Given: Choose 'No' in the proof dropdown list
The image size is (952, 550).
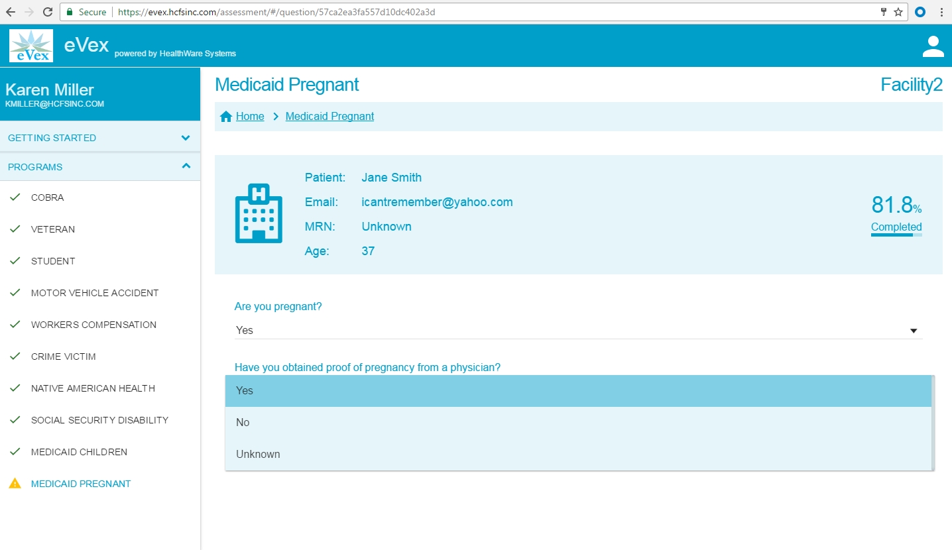Looking at the screenshot, I should (x=578, y=423).
